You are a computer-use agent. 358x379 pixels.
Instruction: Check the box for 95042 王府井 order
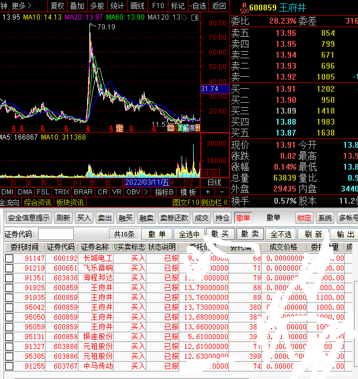point(9,307)
